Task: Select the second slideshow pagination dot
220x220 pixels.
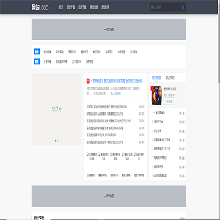Action: point(57,141)
